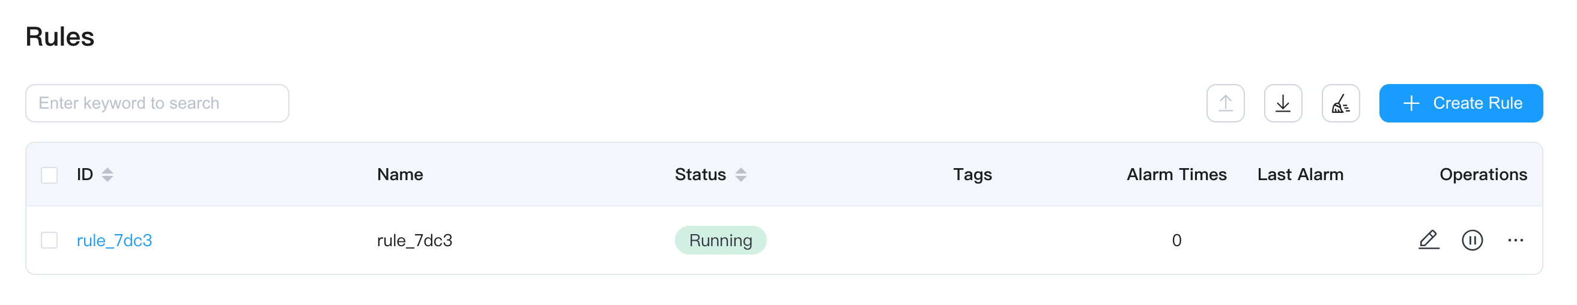Click the Create Rule button label
This screenshot has height=305, width=1577.
pyautogui.click(x=1477, y=103)
